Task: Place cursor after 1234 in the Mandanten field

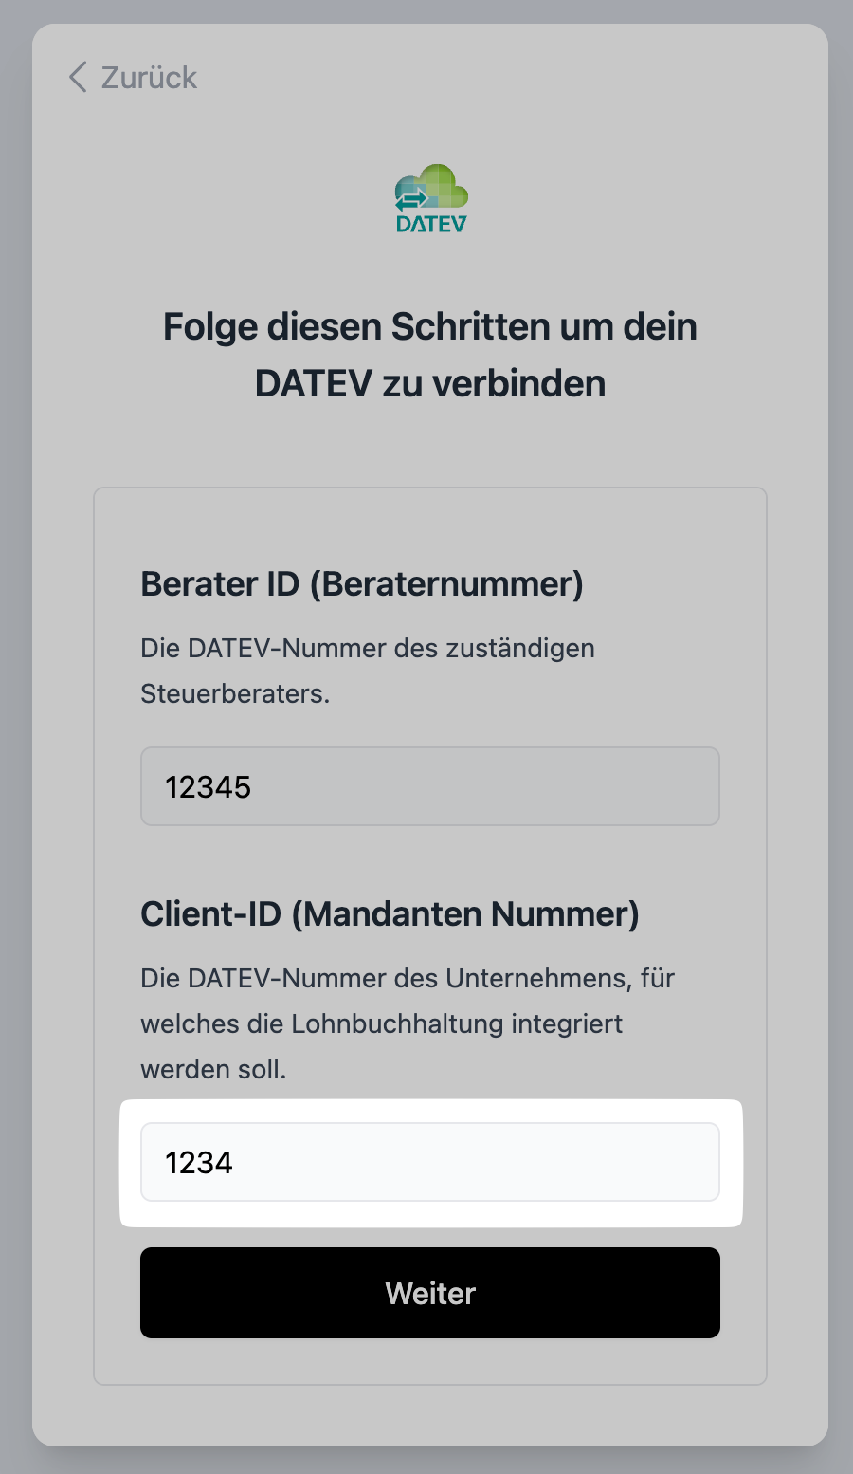Action: (235, 1163)
